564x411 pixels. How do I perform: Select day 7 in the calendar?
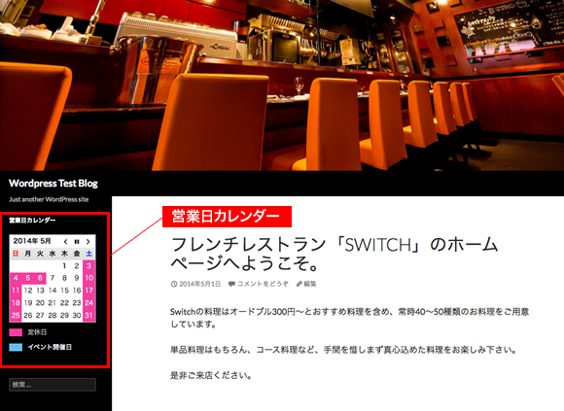53,278
